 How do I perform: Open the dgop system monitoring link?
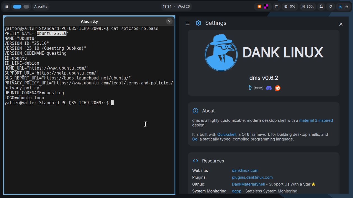(x=236, y=191)
